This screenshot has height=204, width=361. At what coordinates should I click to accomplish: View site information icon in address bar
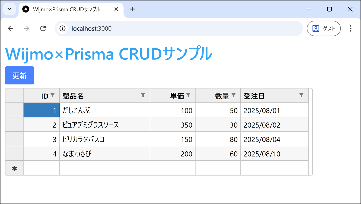(x=63, y=28)
